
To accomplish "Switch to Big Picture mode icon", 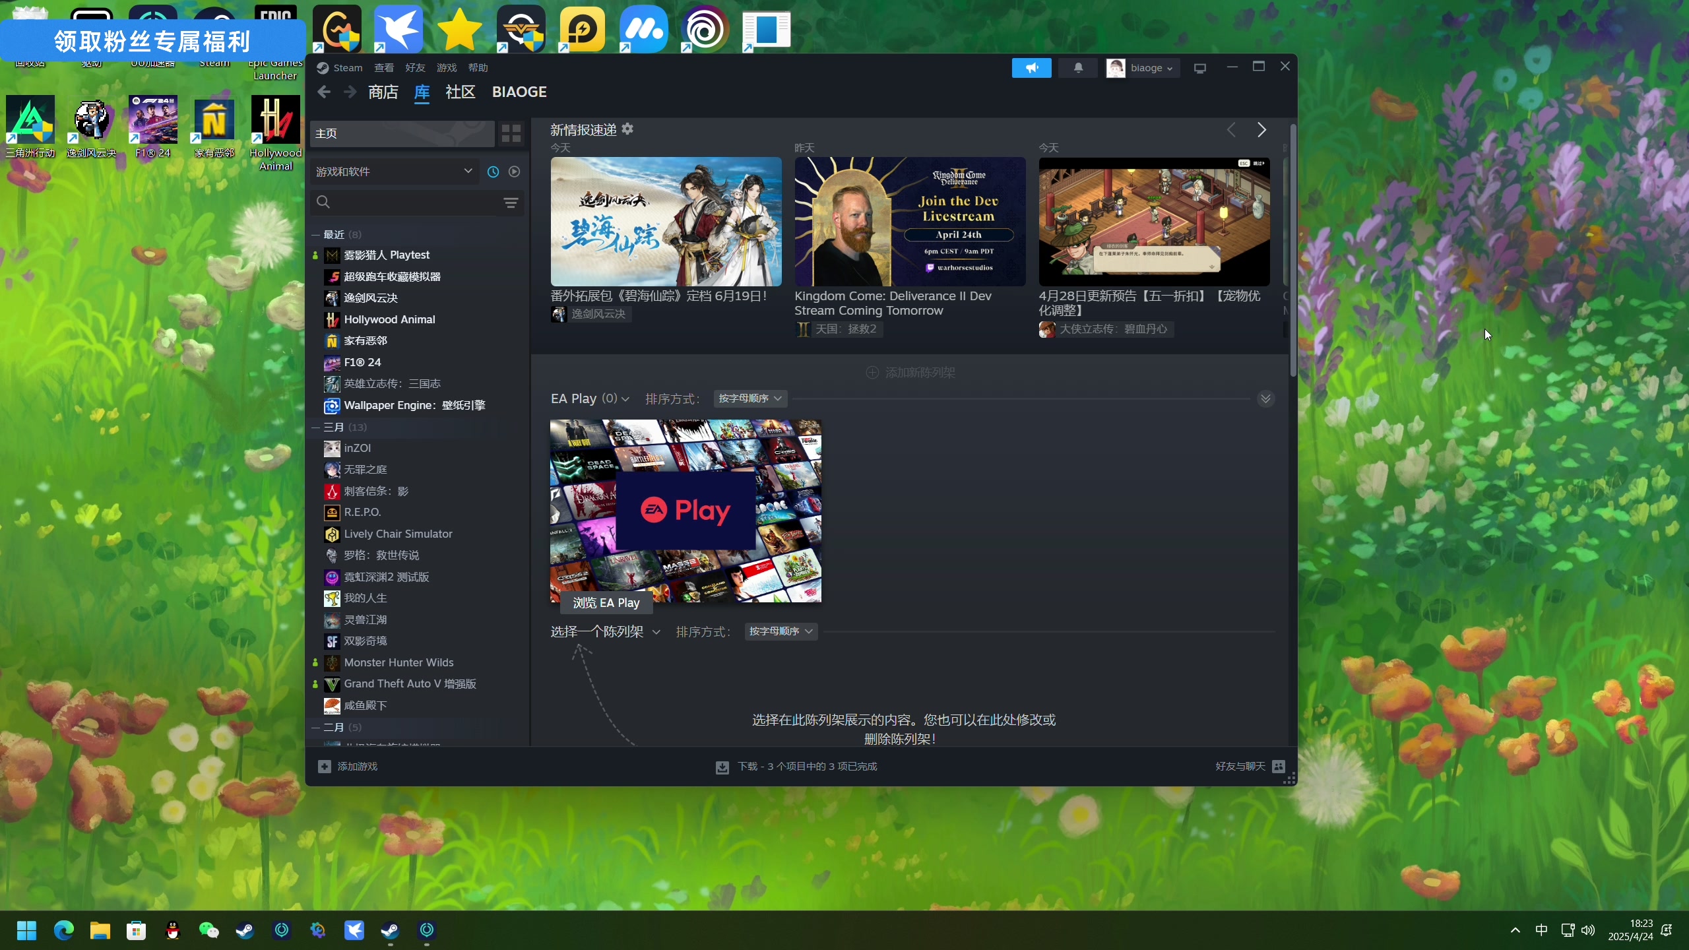I will (x=1199, y=68).
